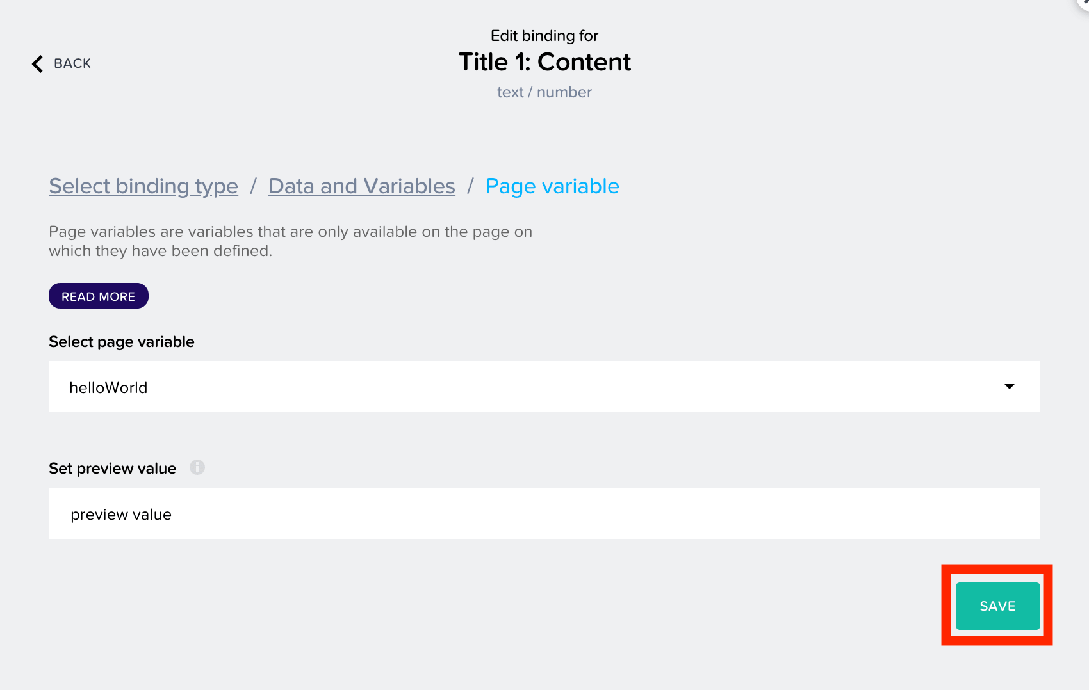Go to Select binding type breadcrumb
The height and width of the screenshot is (690, 1089).
click(143, 186)
